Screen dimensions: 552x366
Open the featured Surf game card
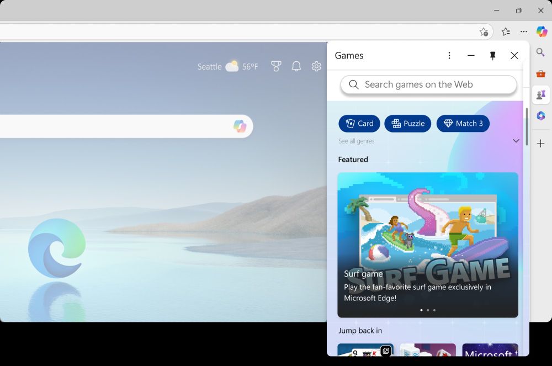[x=428, y=245]
